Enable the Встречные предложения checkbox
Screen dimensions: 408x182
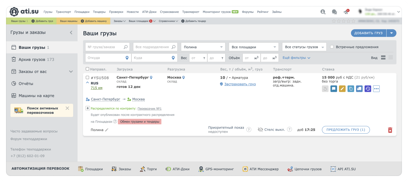point(332,47)
